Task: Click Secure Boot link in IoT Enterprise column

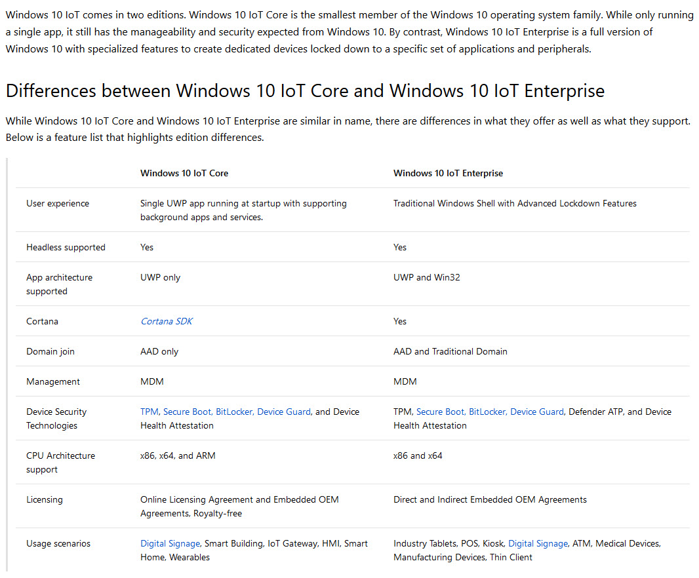Action: (x=441, y=412)
